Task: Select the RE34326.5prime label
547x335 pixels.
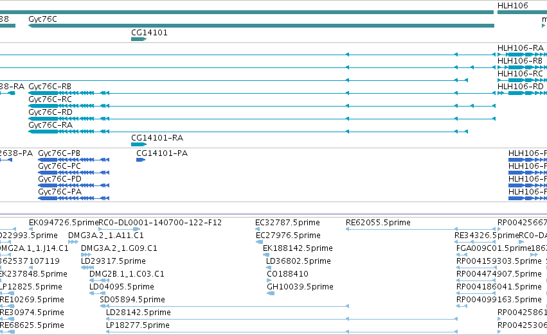Action: pos(487,236)
